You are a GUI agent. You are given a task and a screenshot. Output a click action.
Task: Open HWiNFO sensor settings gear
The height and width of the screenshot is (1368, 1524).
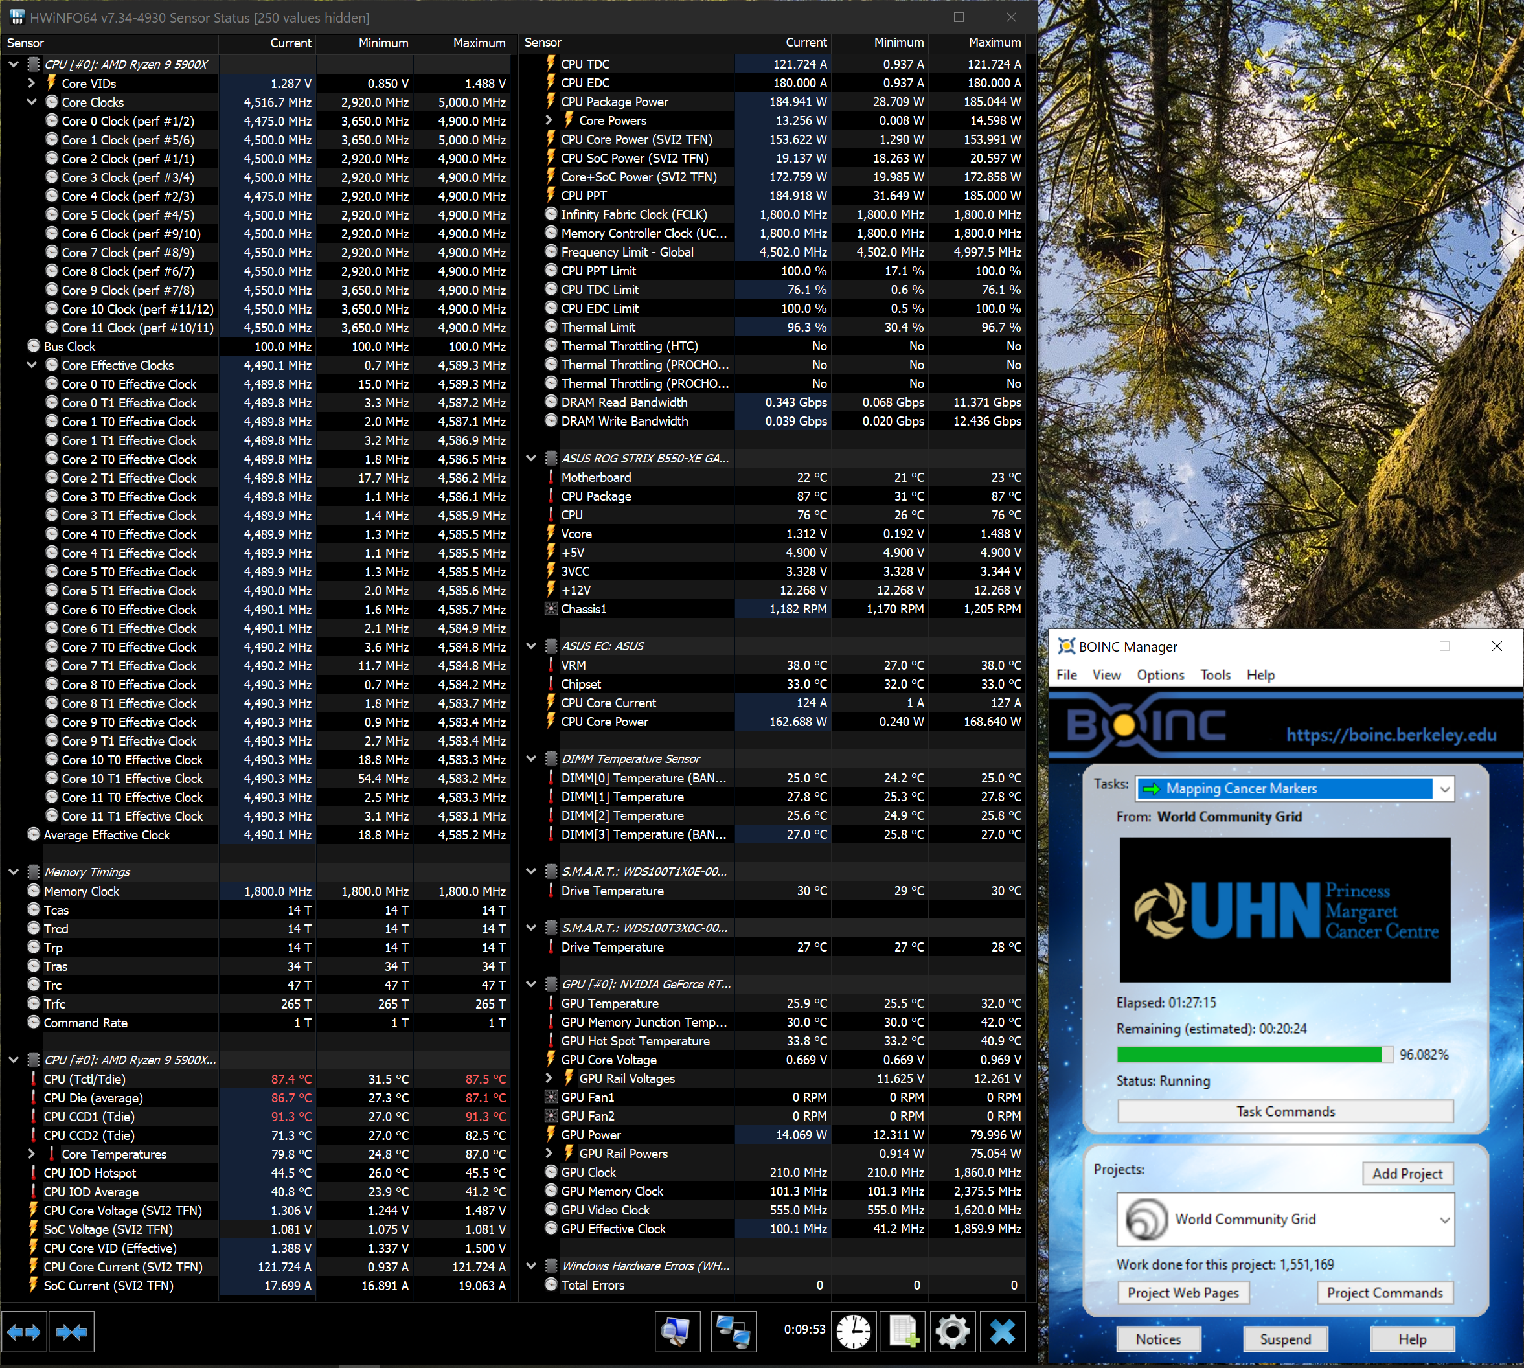pyautogui.click(x=953, y=1331)
